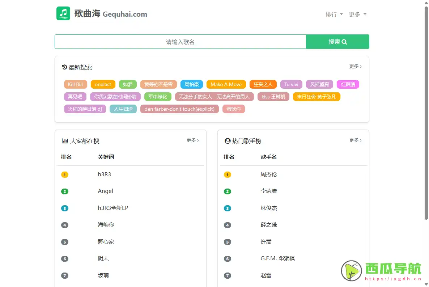This screenshot has width=429, height=287.
Task: Click the green 搜索 button
Action: coord(337,42)
